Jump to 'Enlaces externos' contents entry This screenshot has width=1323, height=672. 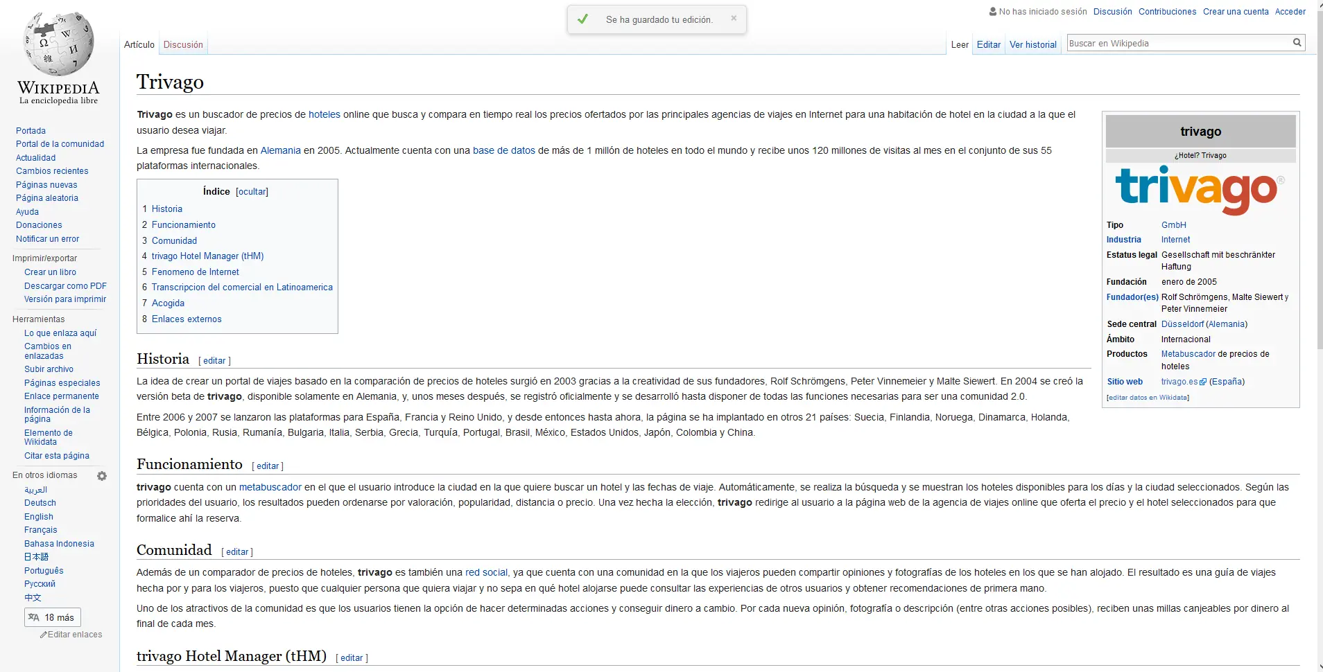[x=187, y=319]
